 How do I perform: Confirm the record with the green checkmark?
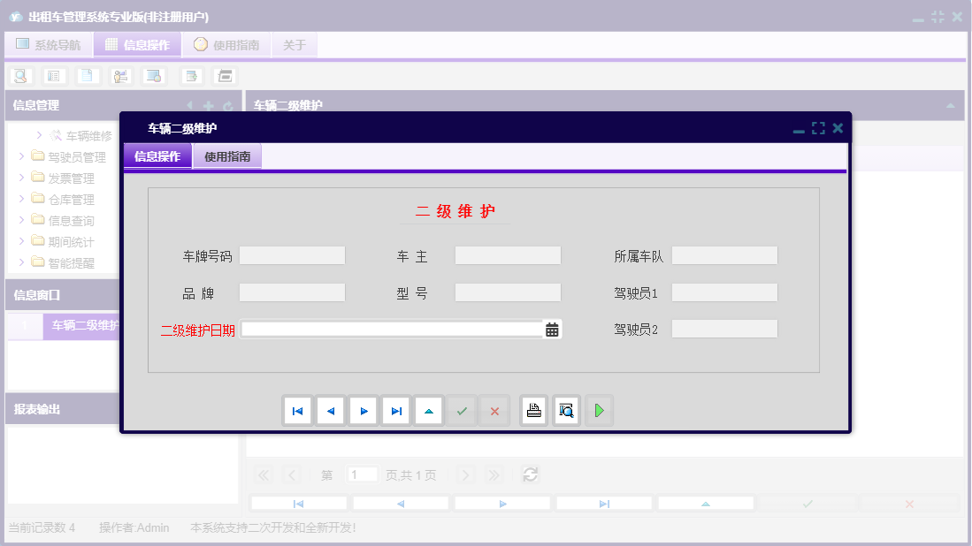[x=461, y=410]
